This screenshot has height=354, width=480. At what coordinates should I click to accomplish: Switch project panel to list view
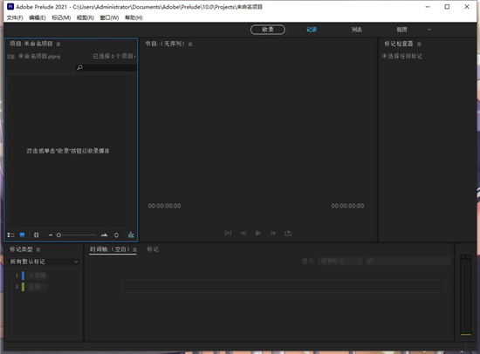click(x=10, y=235)
